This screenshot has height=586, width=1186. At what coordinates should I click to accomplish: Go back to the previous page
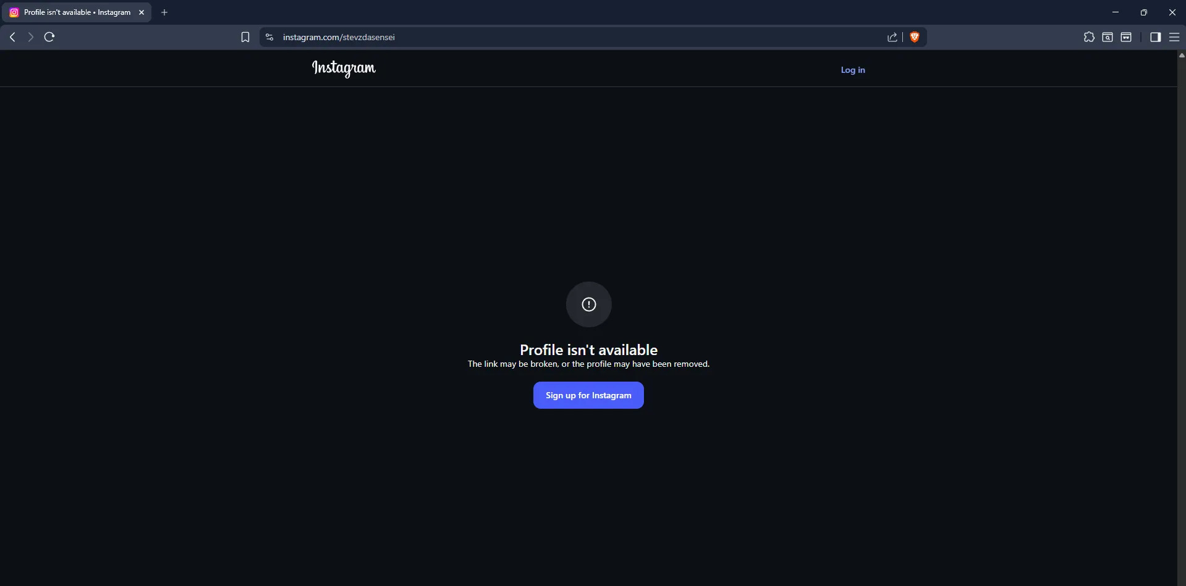point(12,37)
